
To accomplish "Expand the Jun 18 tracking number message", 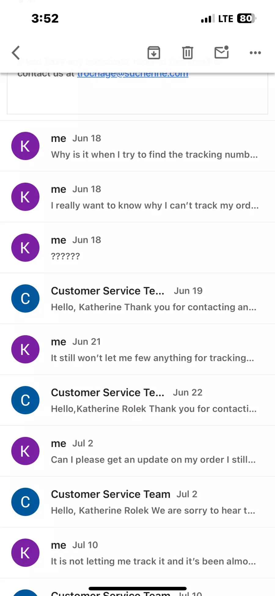I will 137,146.
